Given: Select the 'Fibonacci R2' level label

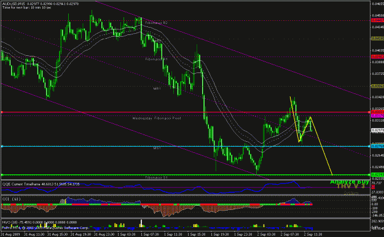Looking at the screenshot, I should point(156,23).
